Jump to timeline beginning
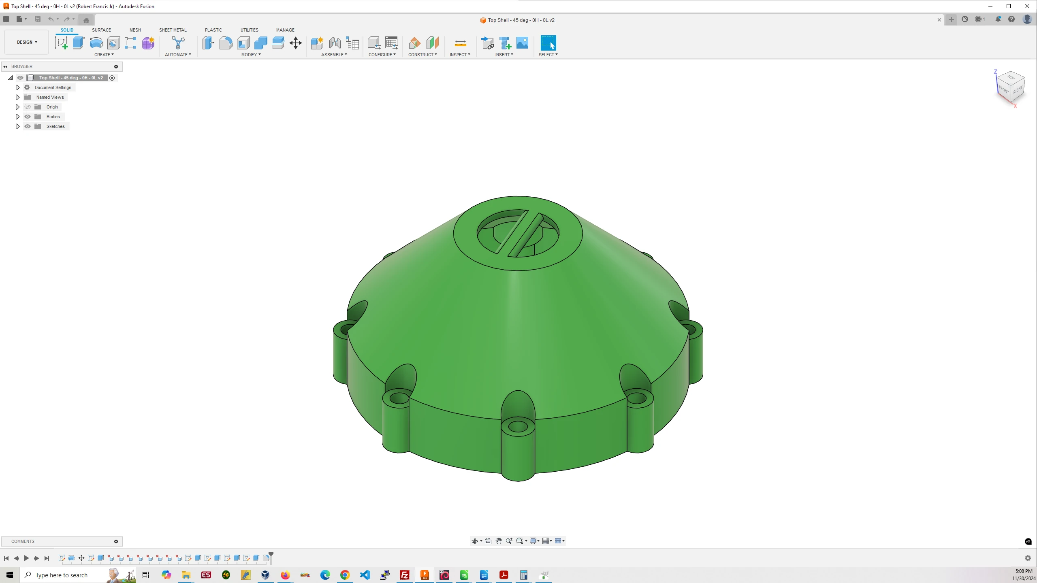Viewport: 1037px width, 583px height. tap(6, 558)
